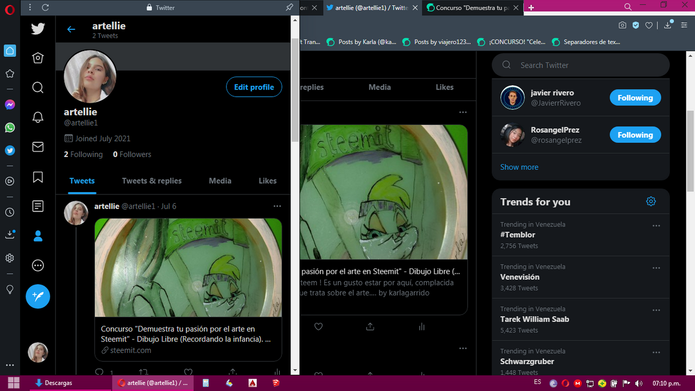Viewport: 695px width, 391px height.
Task: Click the Twitter bird logo in panel
Action: click(x=38, y=29)
